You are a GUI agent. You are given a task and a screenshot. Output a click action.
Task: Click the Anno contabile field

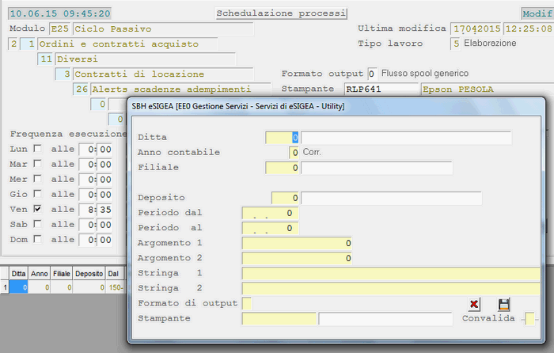[294, 153]
